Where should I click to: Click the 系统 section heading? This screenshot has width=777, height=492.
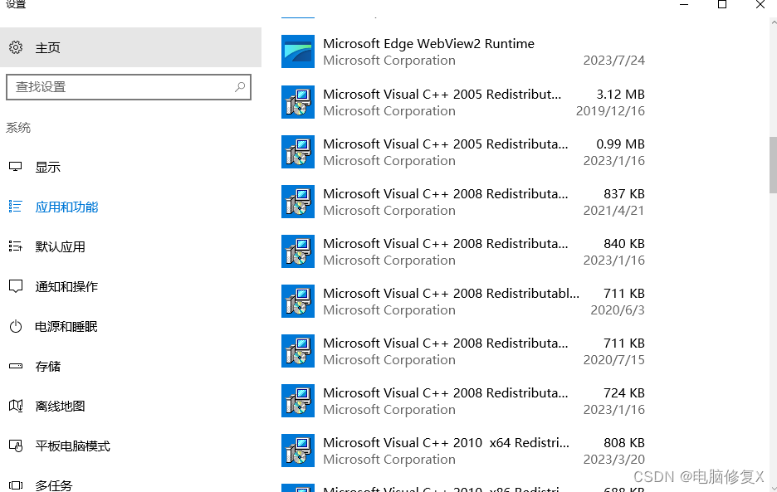point(18,128)
